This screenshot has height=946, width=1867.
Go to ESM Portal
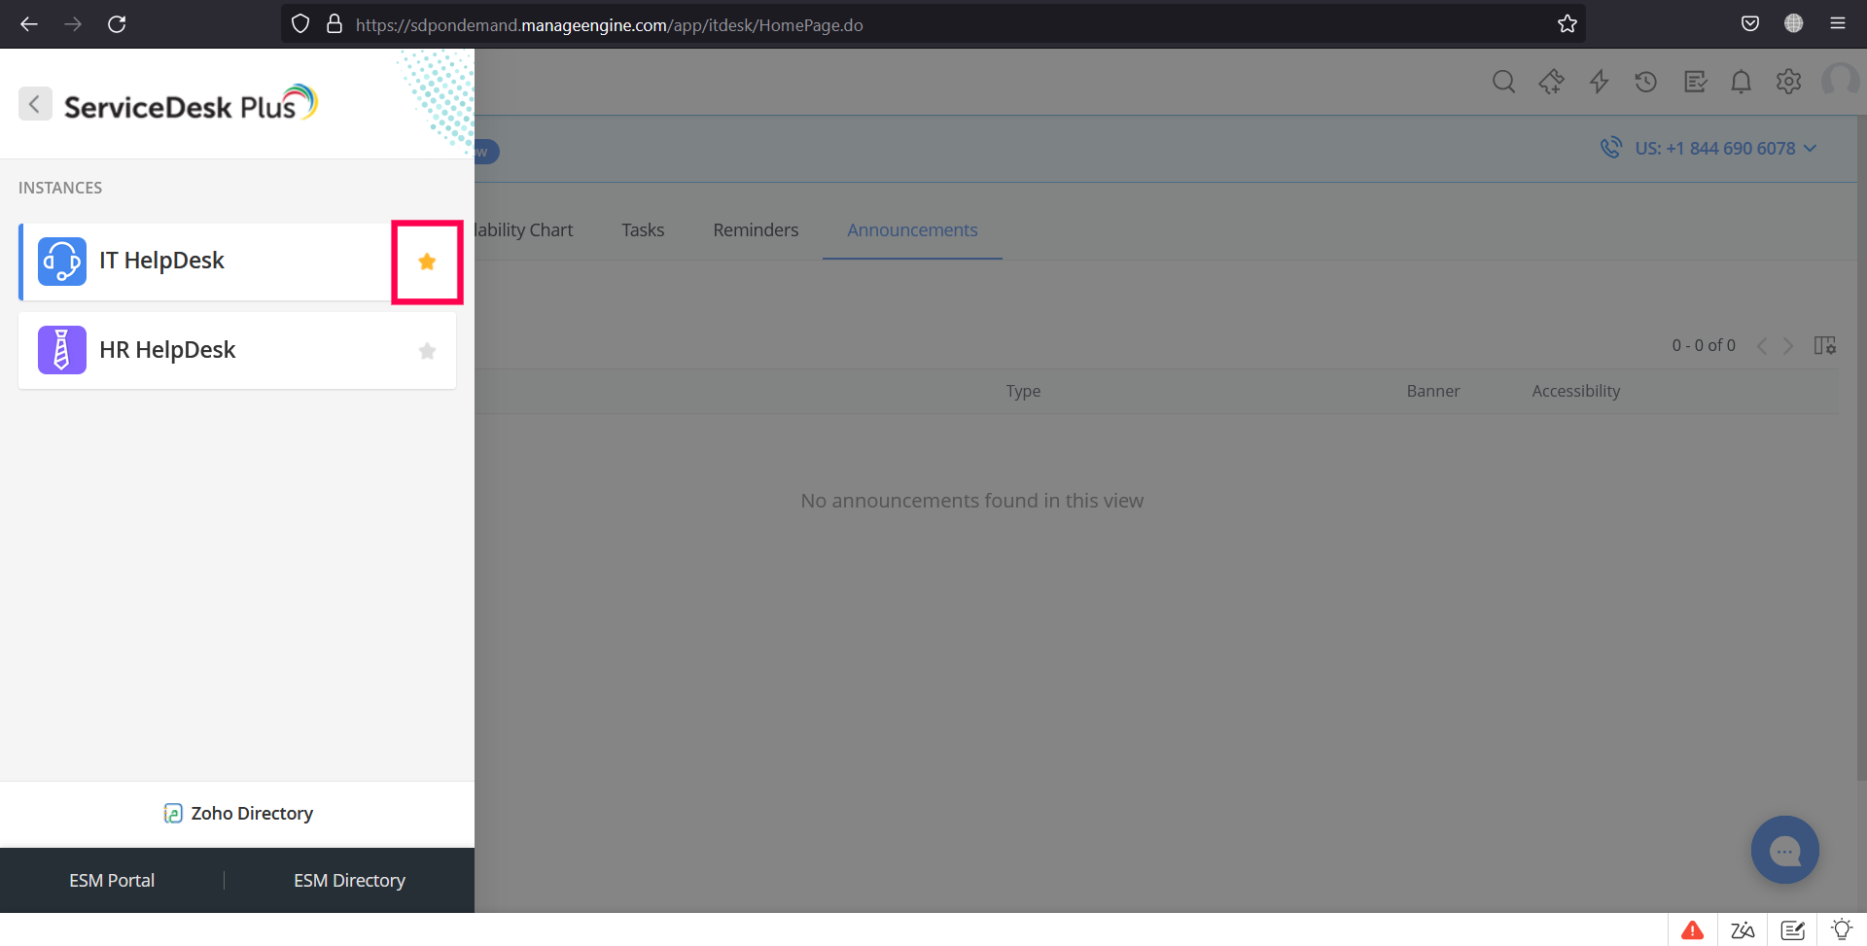112,881
